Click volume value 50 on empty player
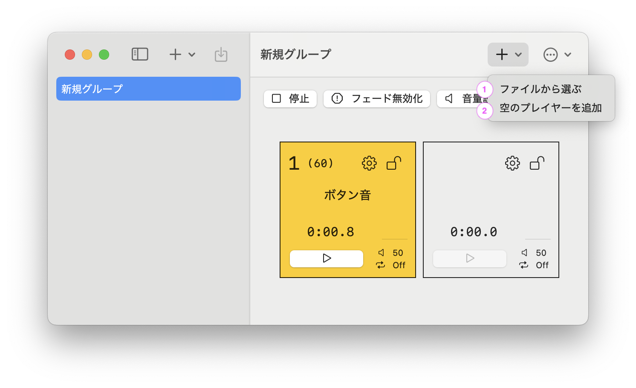 (x=541, y=253)
